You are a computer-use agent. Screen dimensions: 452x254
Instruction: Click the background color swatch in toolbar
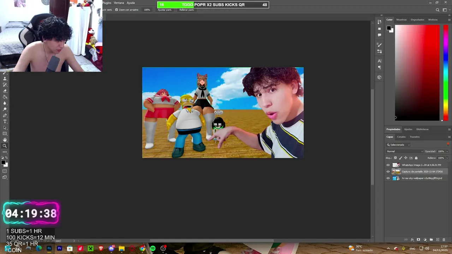pos(6,165)
